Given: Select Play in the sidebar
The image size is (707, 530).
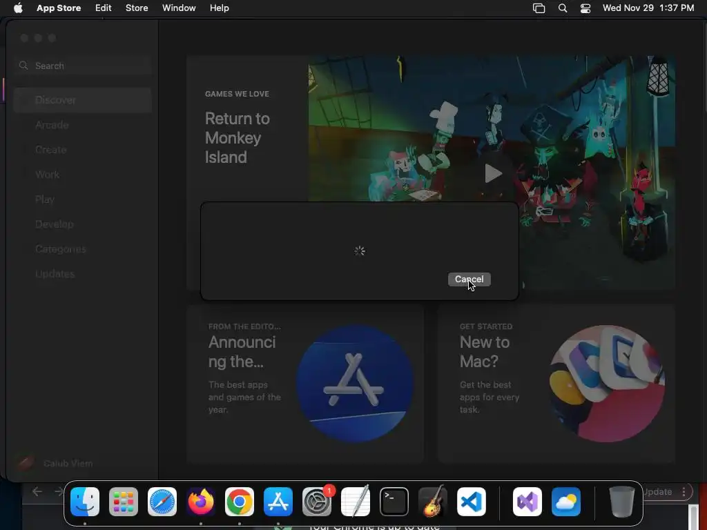Looking at the screenshot, I should tap(83, 199).
